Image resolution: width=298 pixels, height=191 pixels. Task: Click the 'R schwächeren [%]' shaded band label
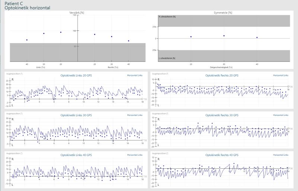click(x=167, y=17)
